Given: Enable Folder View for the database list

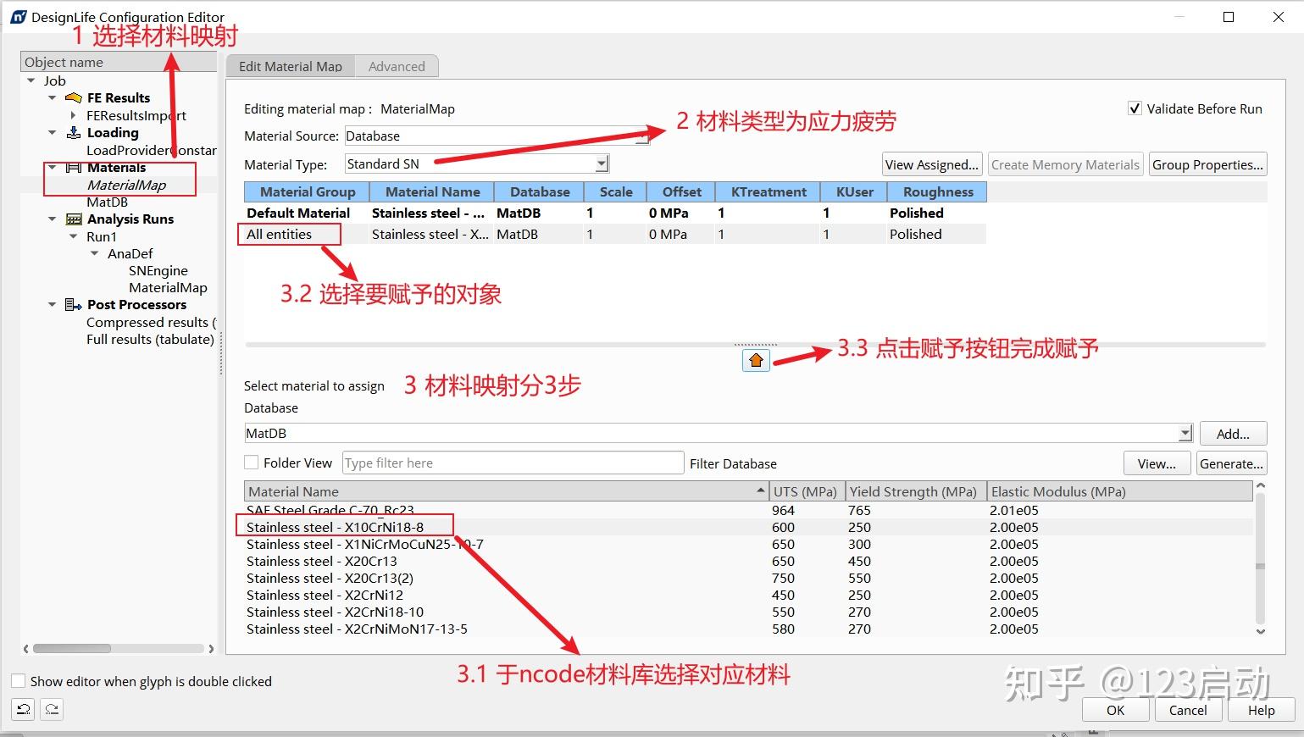Looking at the screenshot, I should point(251,462).
